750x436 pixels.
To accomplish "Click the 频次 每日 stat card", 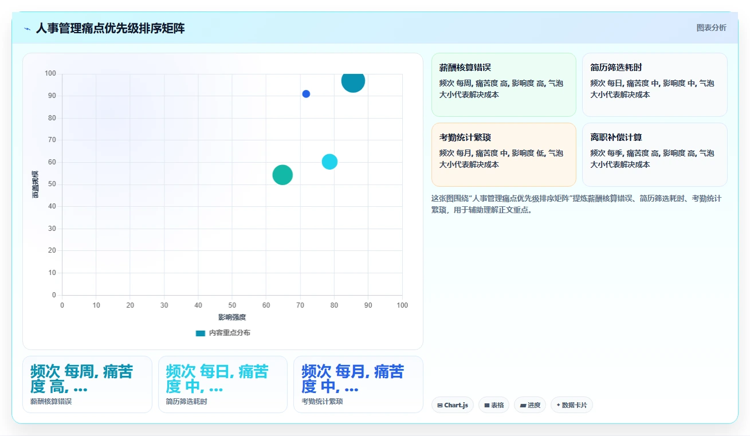I will [x=223, y=384].
